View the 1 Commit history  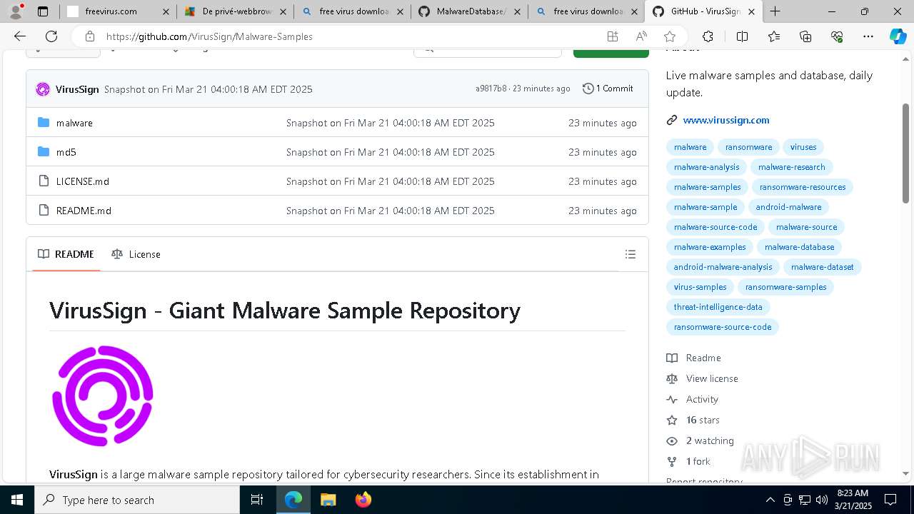pos(608,89)
